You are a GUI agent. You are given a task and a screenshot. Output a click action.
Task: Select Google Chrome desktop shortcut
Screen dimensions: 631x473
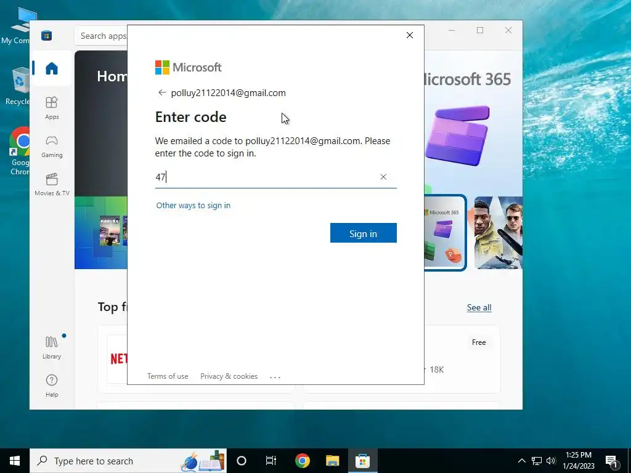pyautogui.click(x=19, y=152)
